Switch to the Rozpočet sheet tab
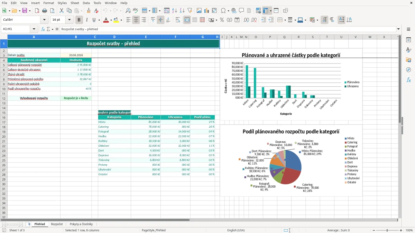Image resolution: width=415 pixels, height=233 pixels. coord(57,224)
